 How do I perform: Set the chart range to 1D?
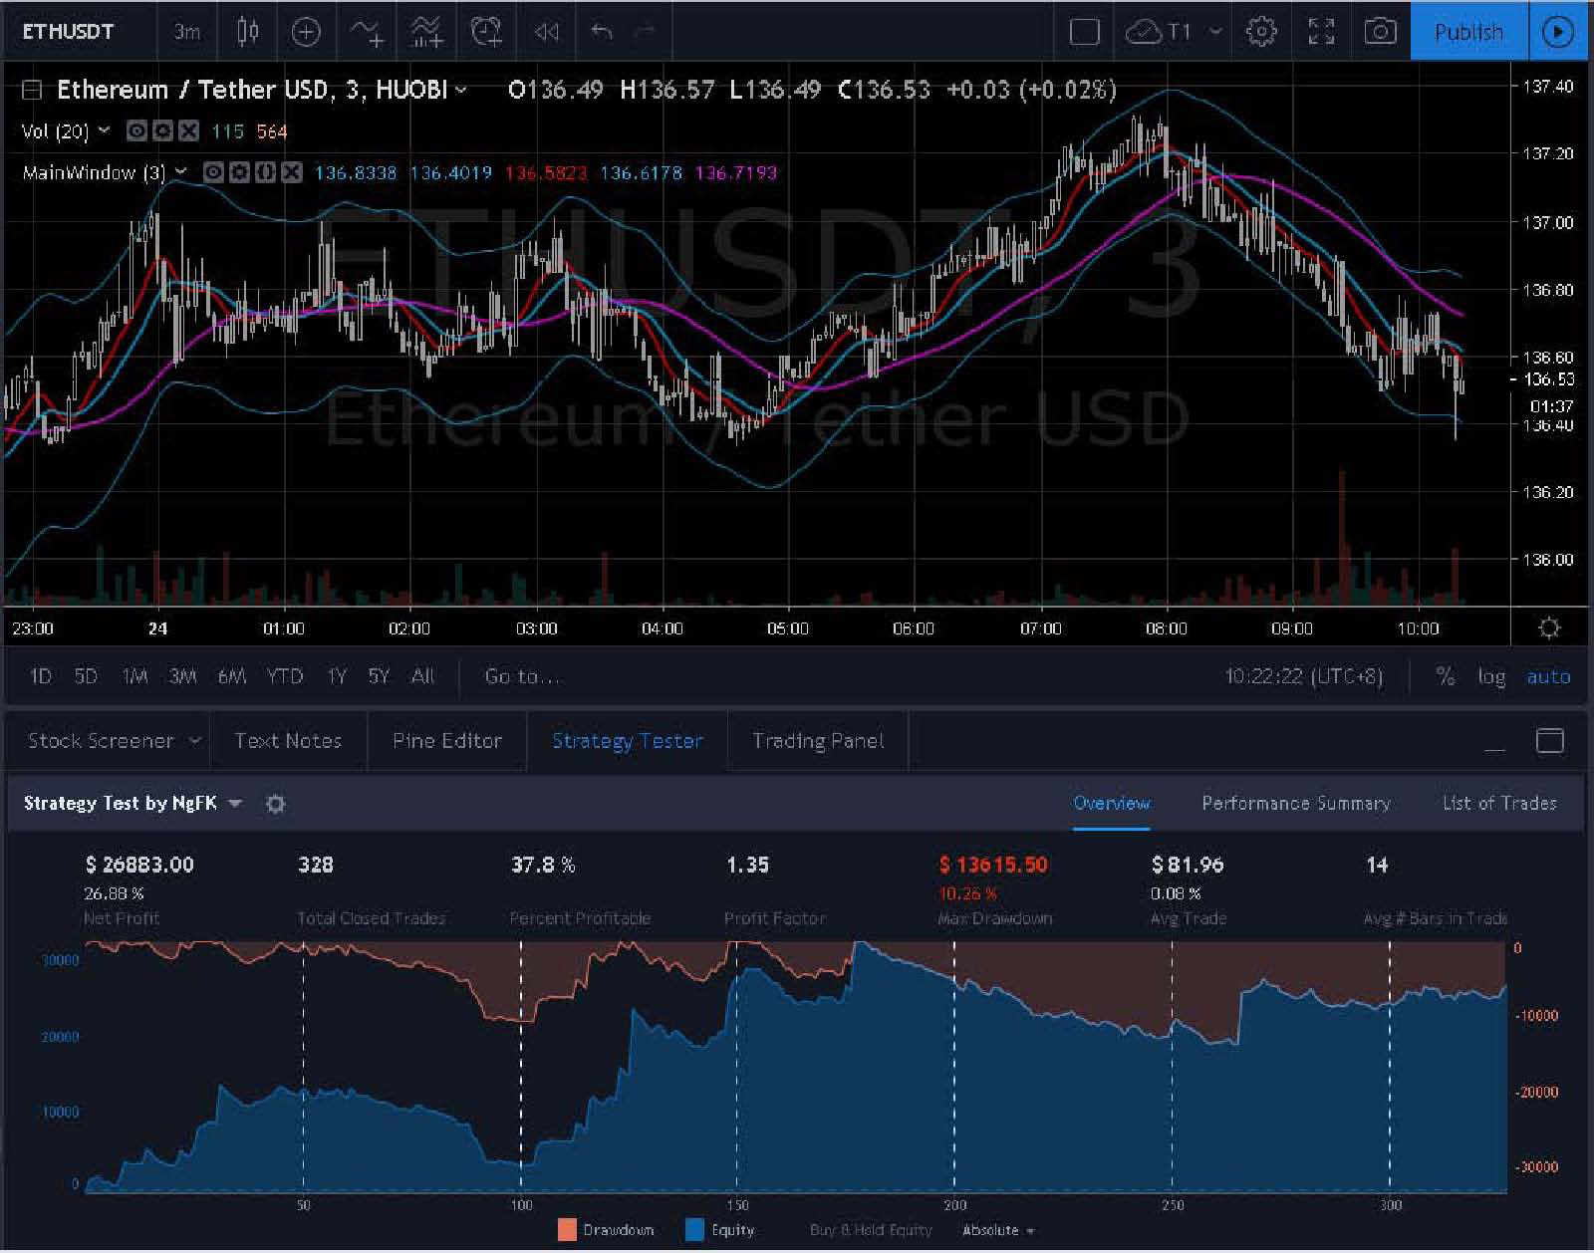(x=40, y=676)
